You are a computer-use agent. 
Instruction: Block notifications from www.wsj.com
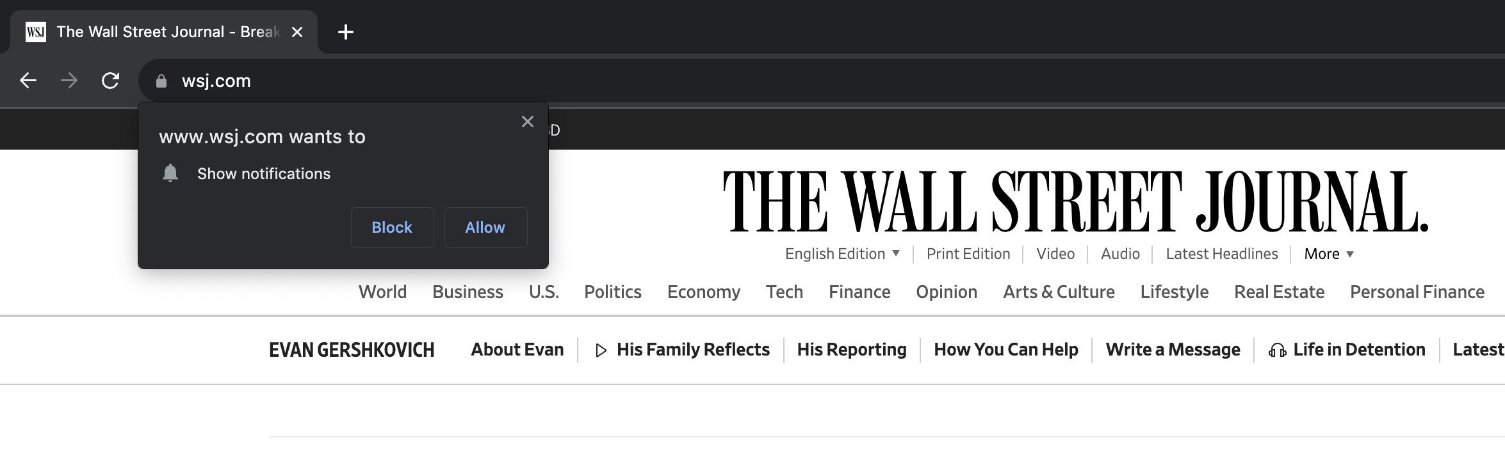(392, 227)
